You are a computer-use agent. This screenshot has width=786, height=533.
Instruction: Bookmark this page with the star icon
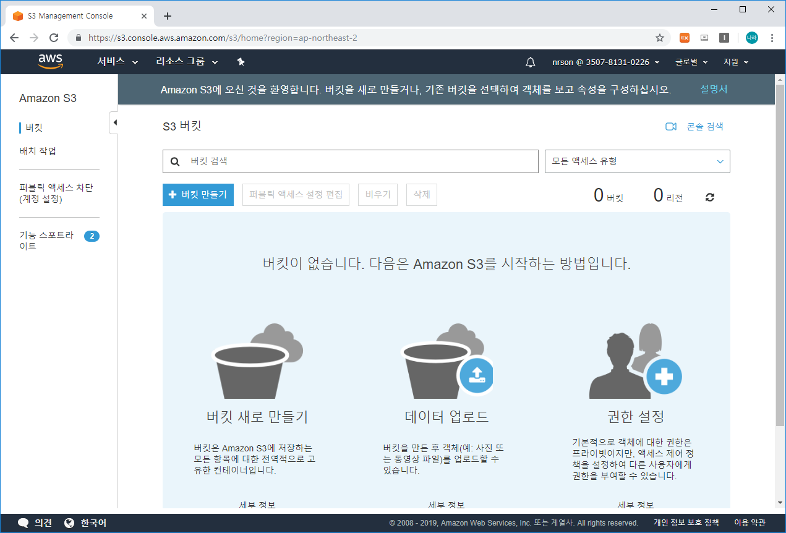(x=660, y=38)
